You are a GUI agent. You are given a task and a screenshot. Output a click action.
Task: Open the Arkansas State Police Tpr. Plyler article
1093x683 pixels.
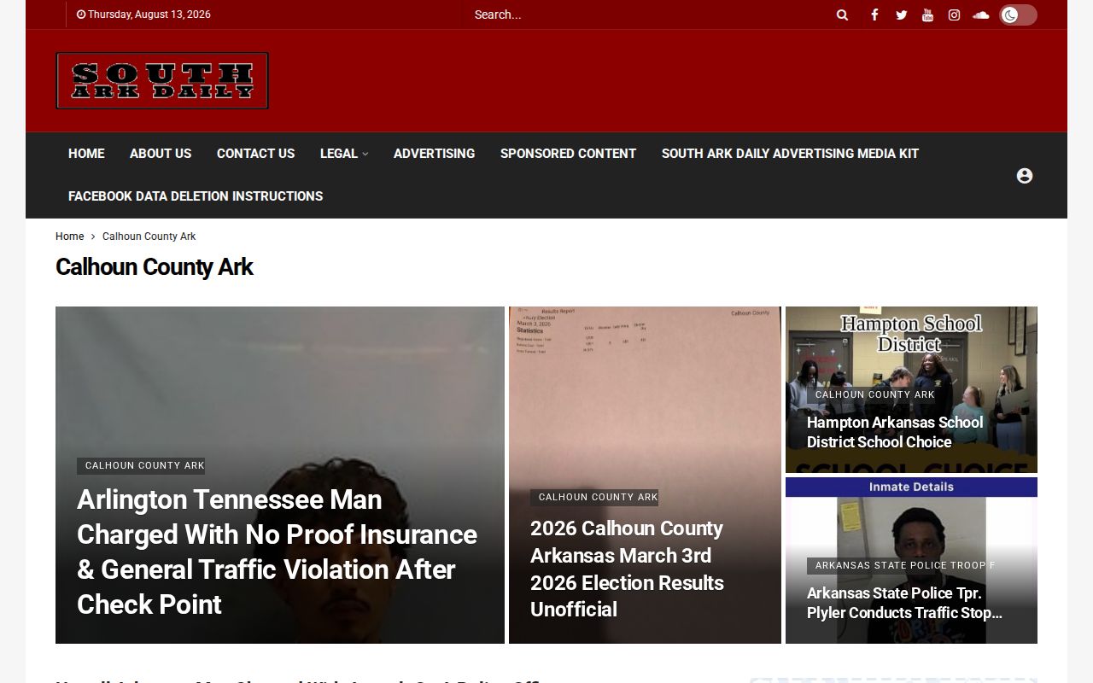tap(904, 603)
